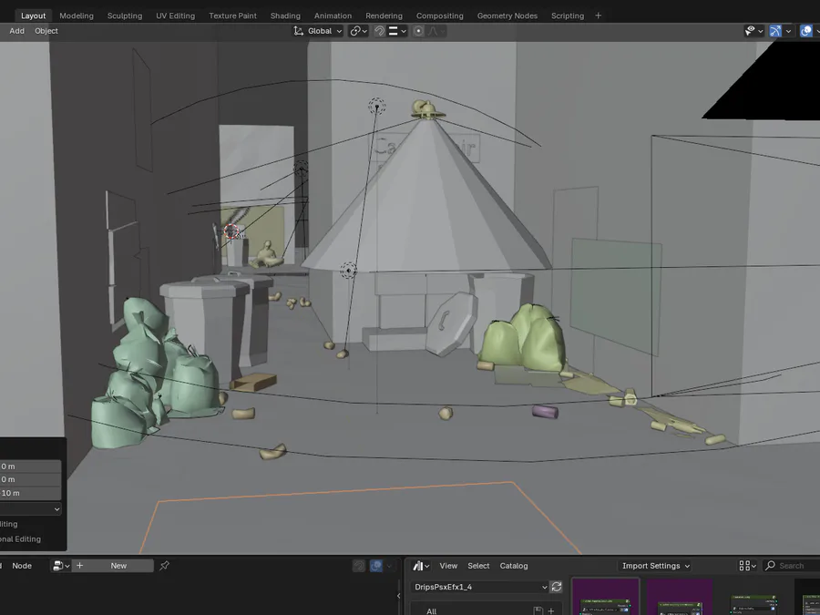Open the Scripting workspace tab
820x615 pixels.
(568, 15)
